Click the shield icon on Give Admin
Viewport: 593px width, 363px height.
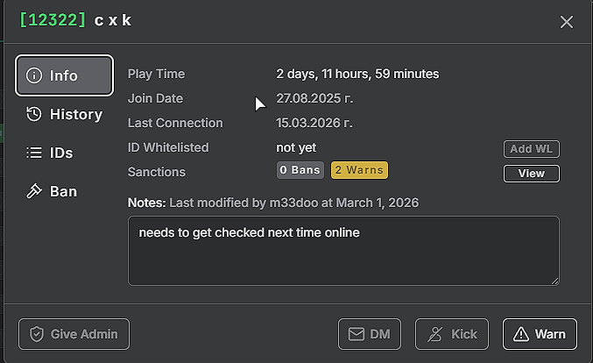click(37, 334)
